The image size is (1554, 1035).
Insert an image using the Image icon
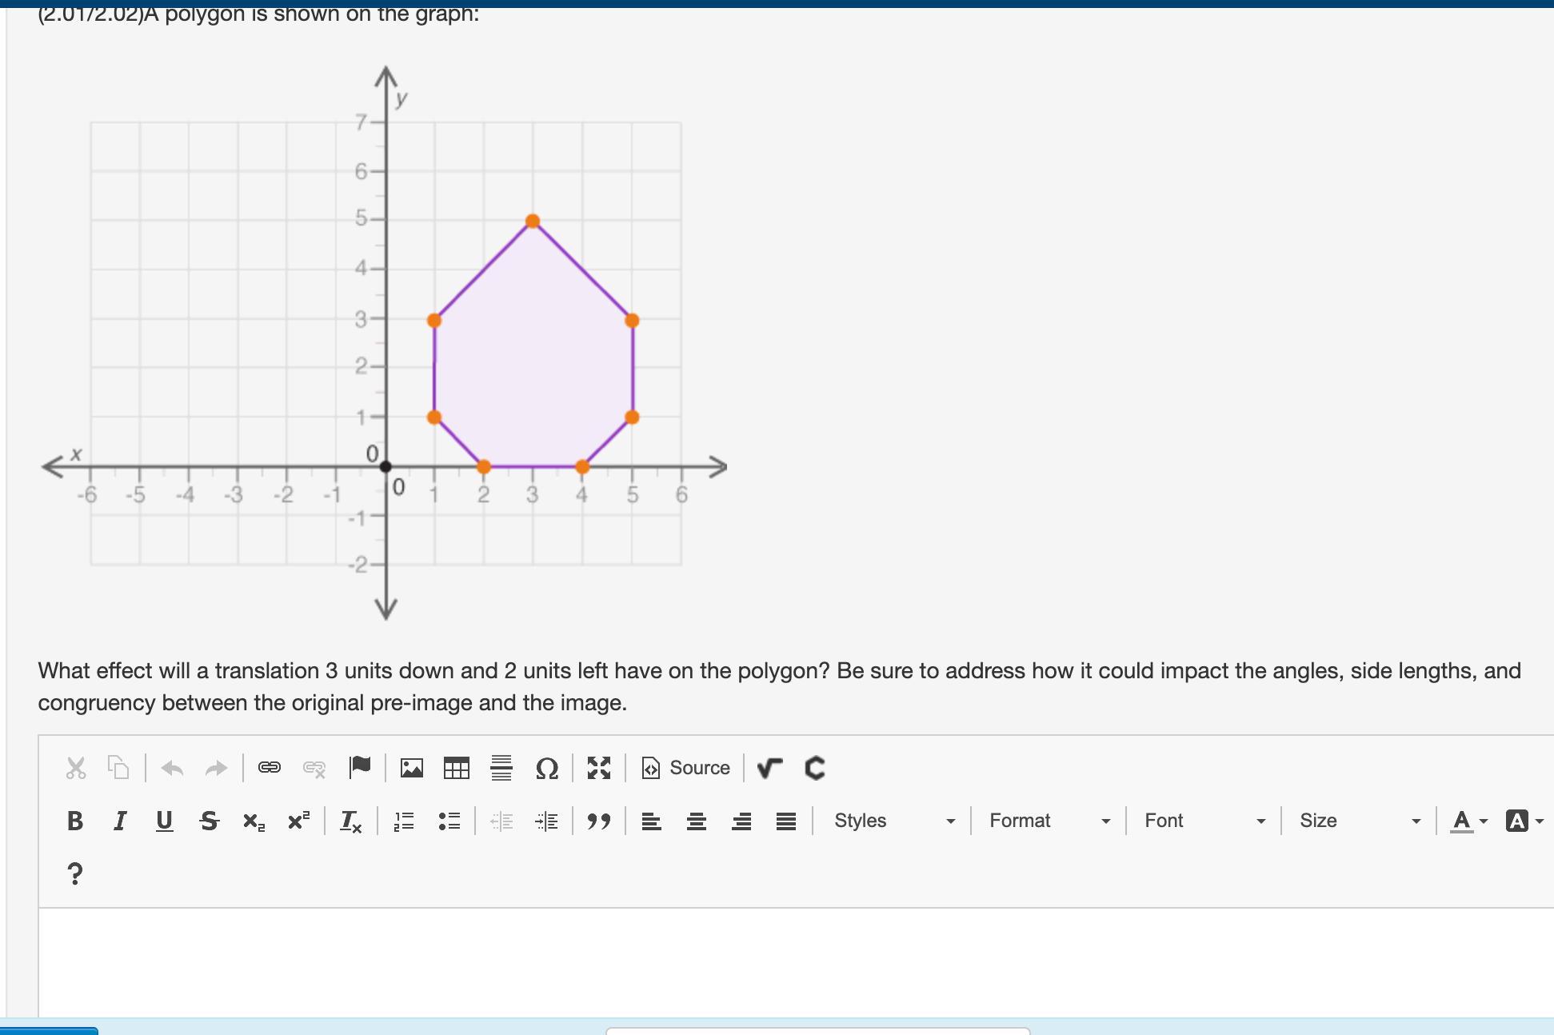pos(412,768)
